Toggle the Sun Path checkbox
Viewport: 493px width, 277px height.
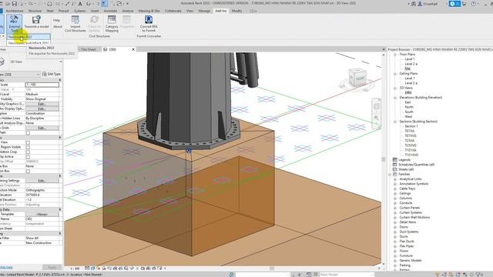28,133
